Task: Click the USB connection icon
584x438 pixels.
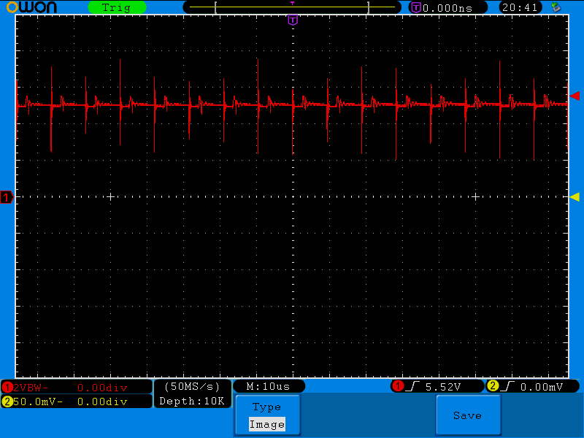Action: click(x=557, y=7)
